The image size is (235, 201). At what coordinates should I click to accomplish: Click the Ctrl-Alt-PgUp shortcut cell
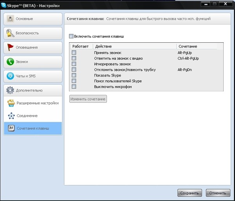click(188, 58)
